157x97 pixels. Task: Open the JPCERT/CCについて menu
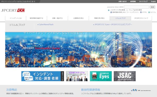141,18
